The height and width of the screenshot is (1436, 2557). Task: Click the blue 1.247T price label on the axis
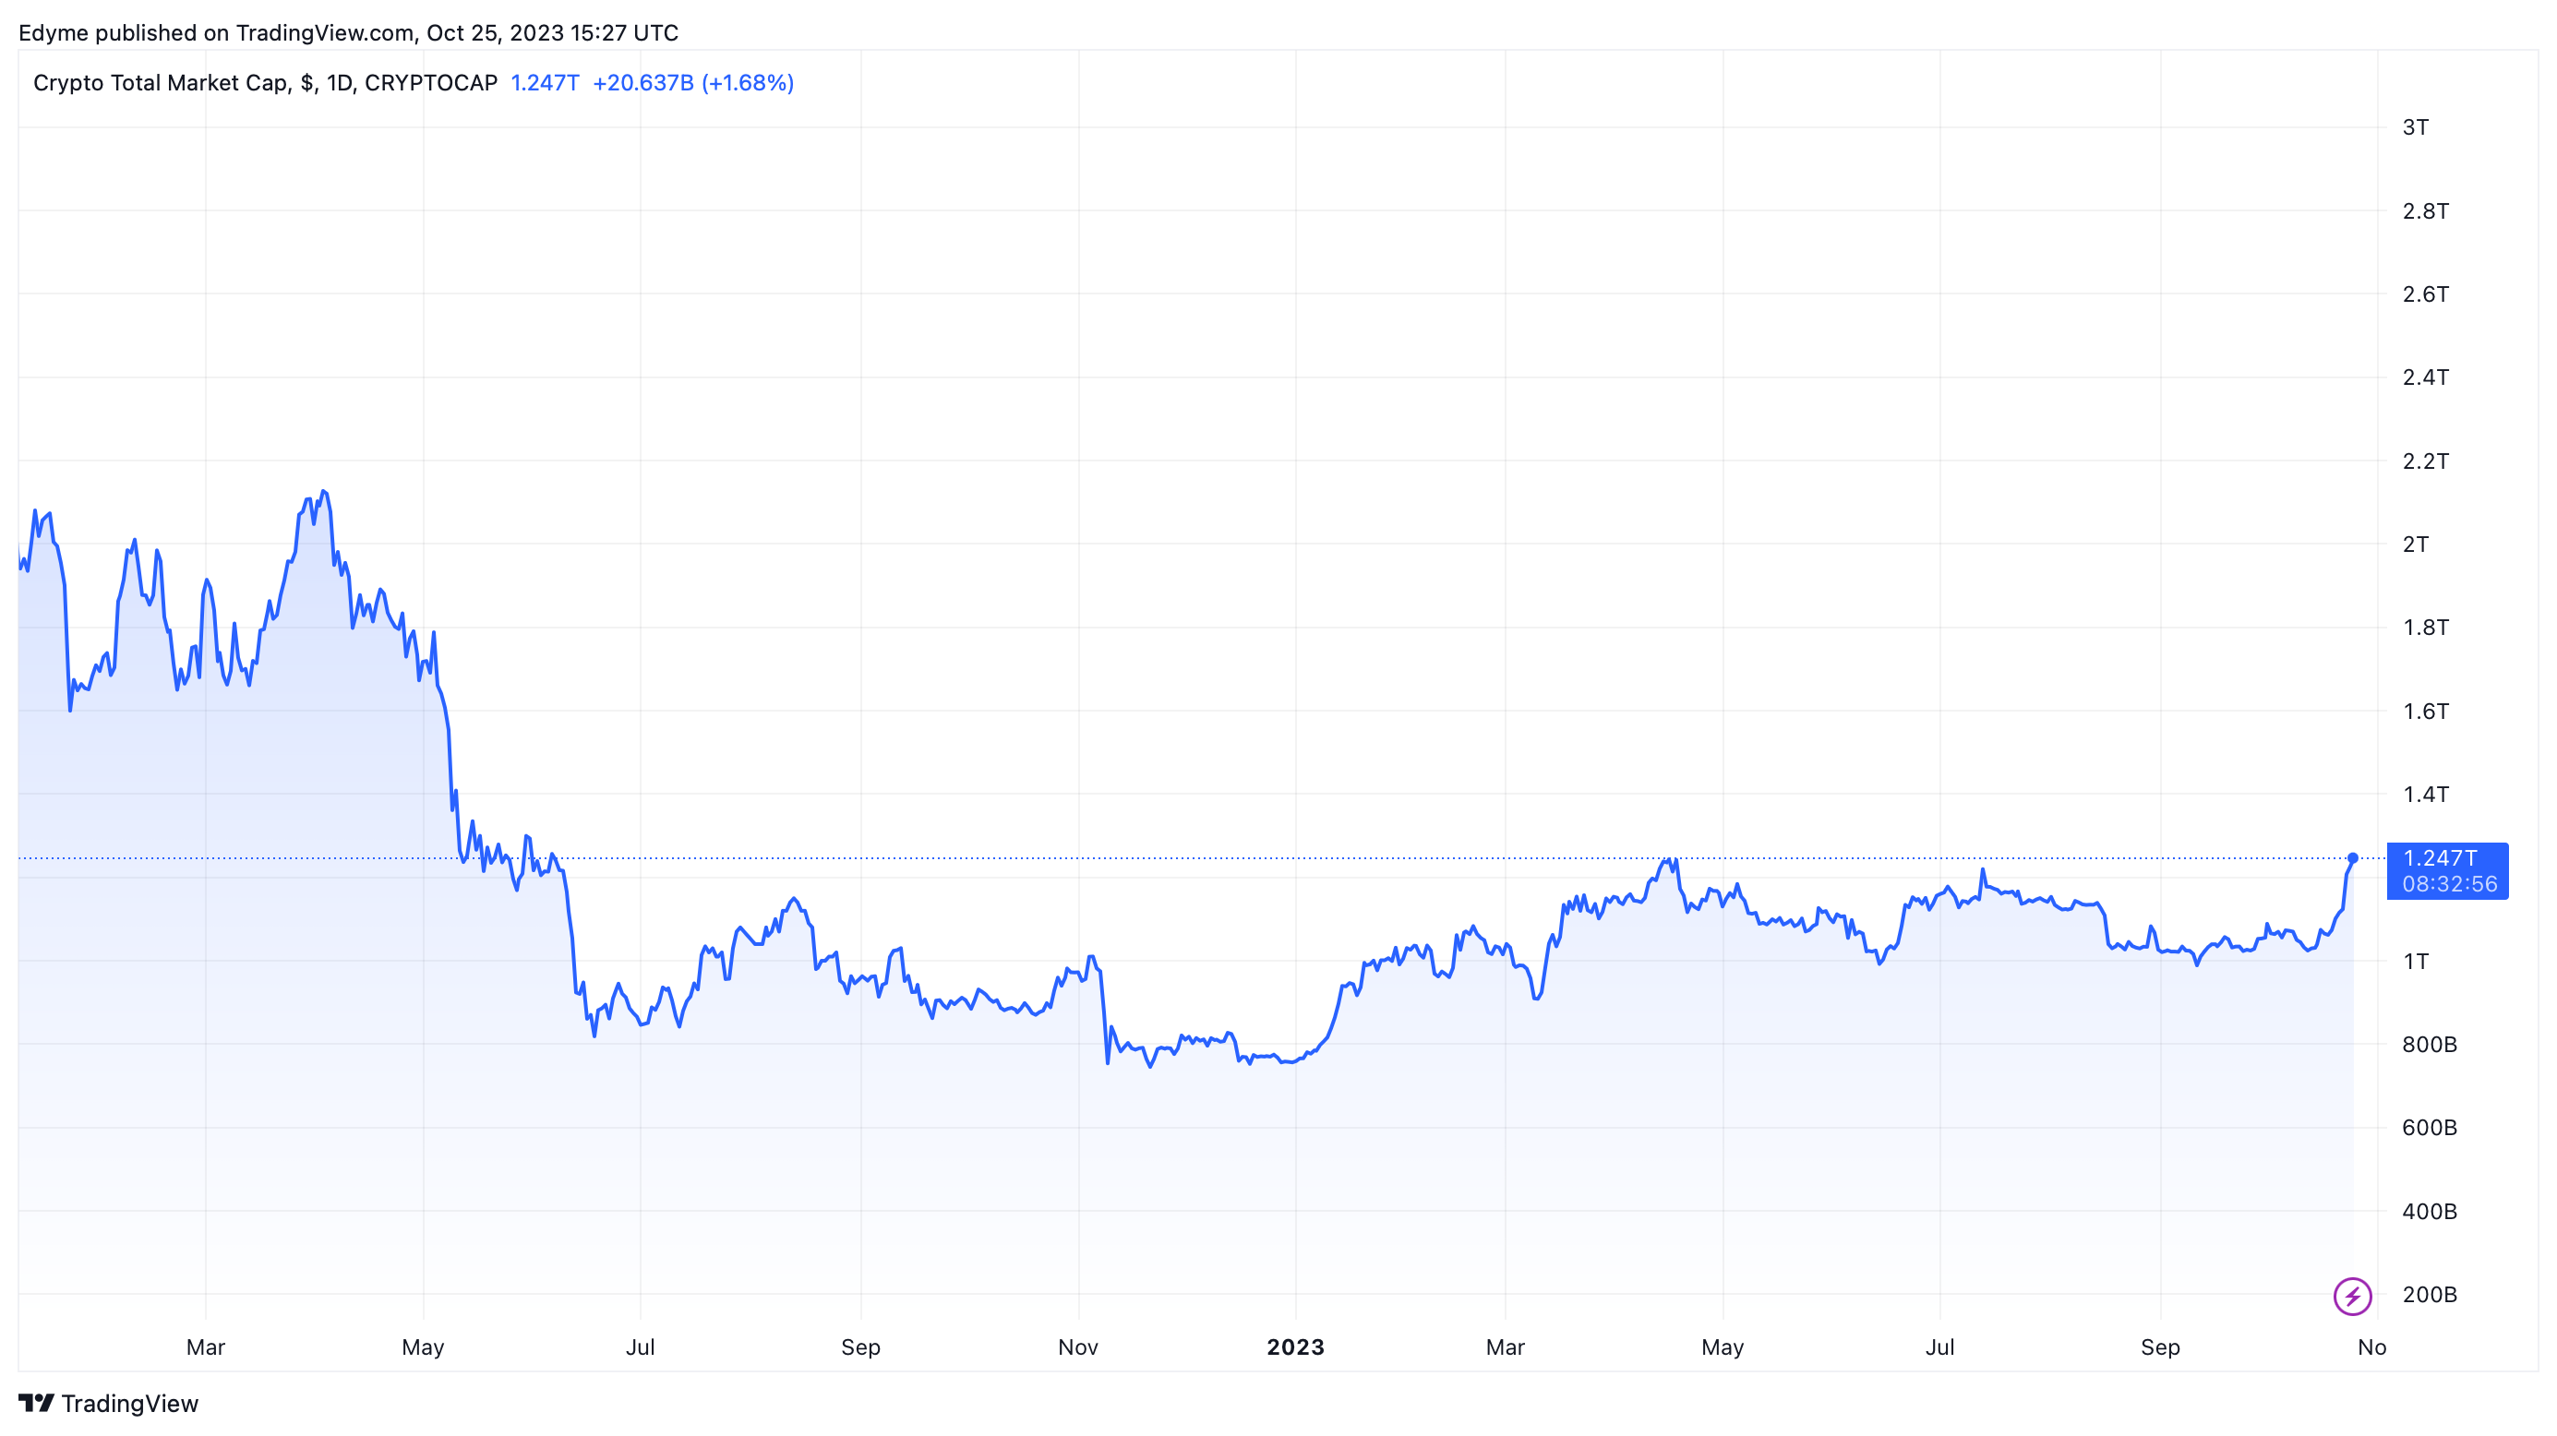[x=2440, y=858]
